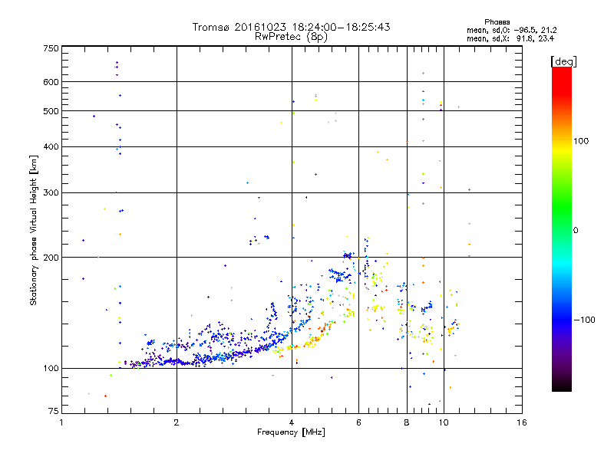Screen dimensions: 614x460
Task: Click the 'Phases' header text
Action: tap(497, 22)
